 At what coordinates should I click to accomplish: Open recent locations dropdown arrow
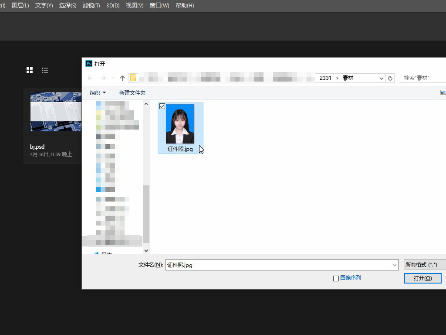[113, 78]
